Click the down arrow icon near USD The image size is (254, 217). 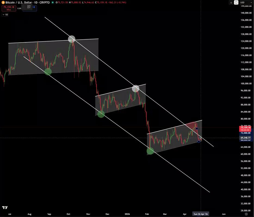coord(231,2)
